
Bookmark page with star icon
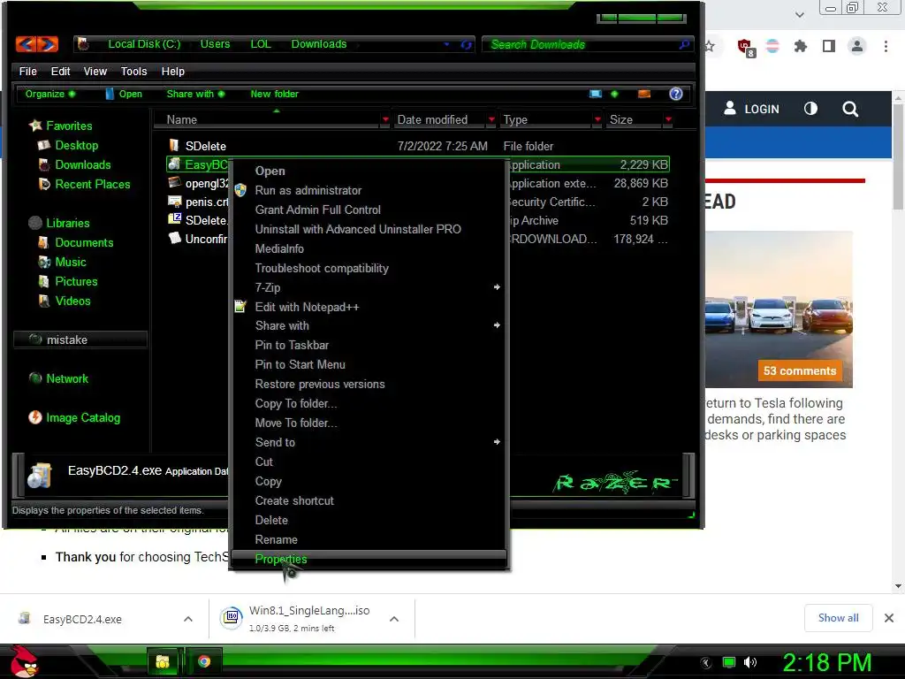pos(711,46)
